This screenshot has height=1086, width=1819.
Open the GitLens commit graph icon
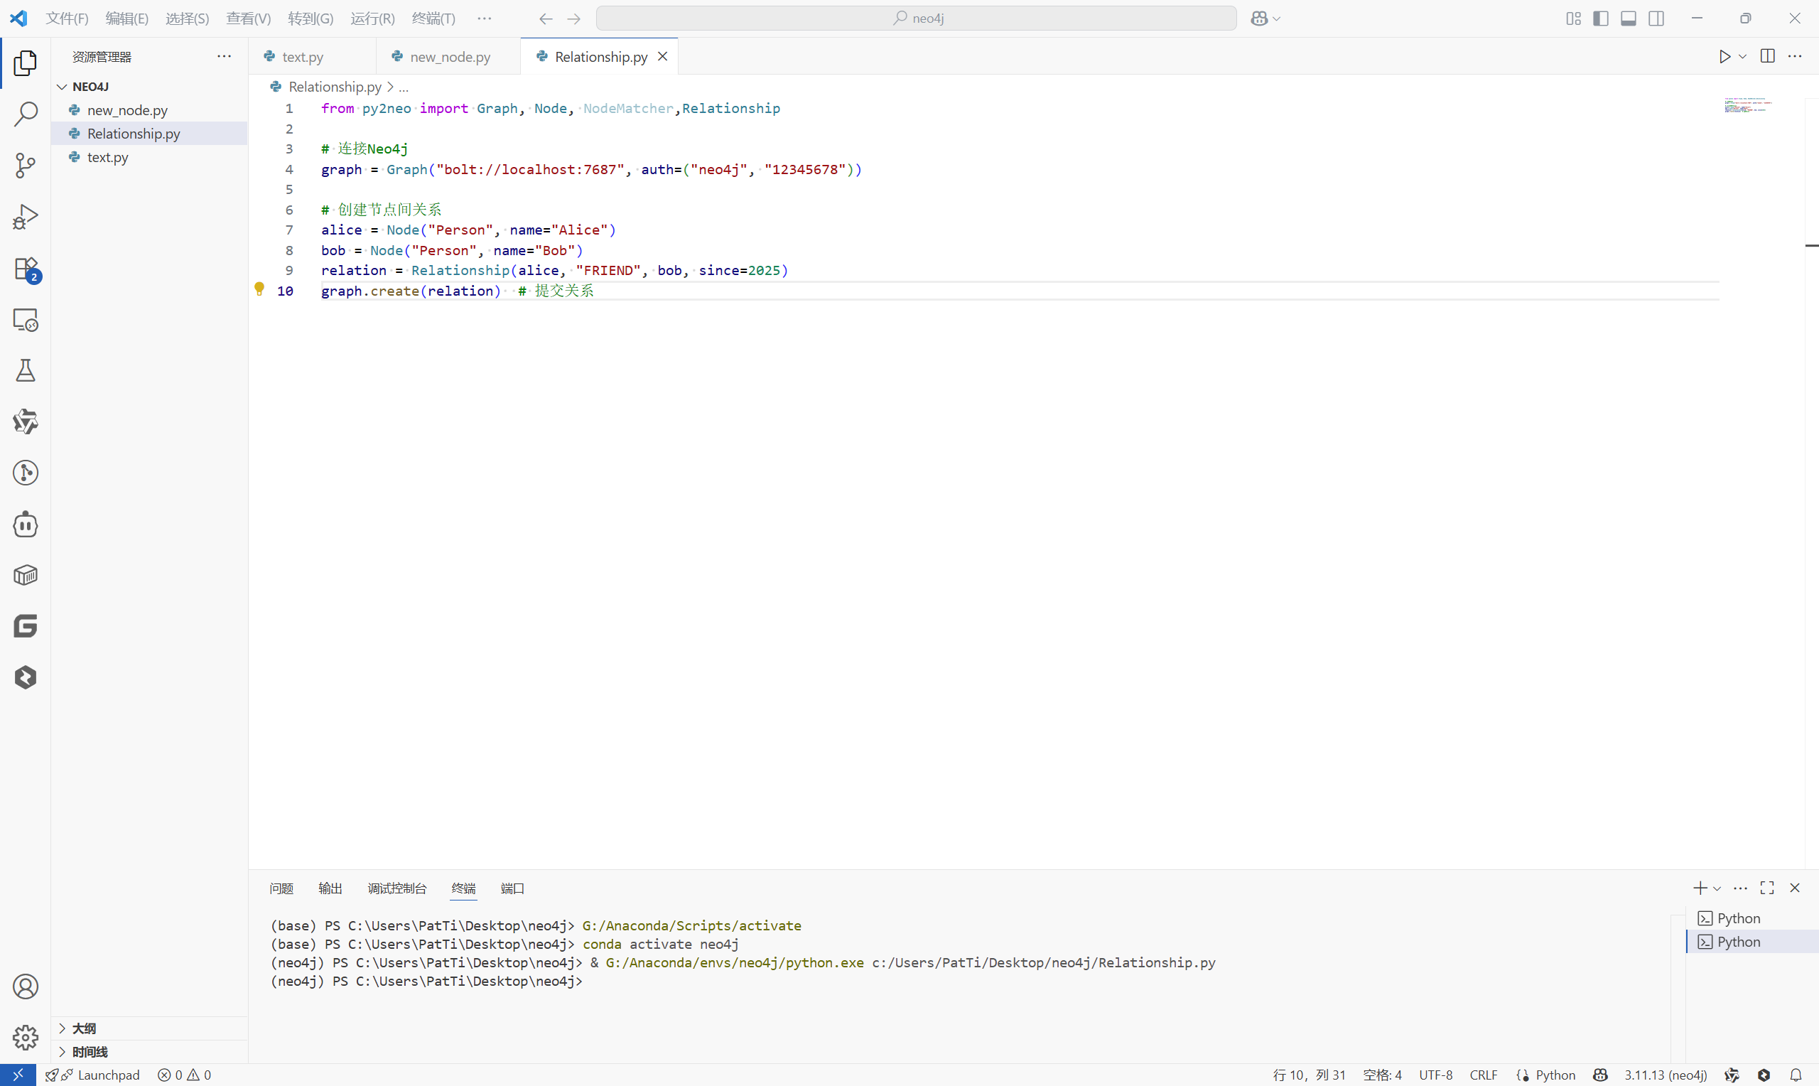coord(26,473)
